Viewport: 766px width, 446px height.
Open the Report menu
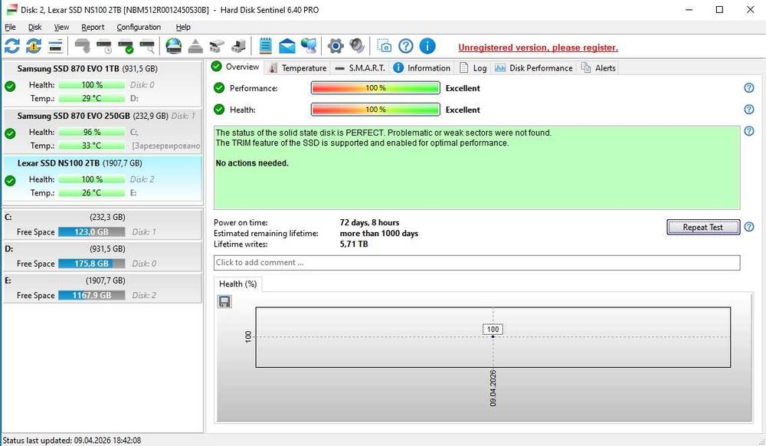click(x=93, y=28)
